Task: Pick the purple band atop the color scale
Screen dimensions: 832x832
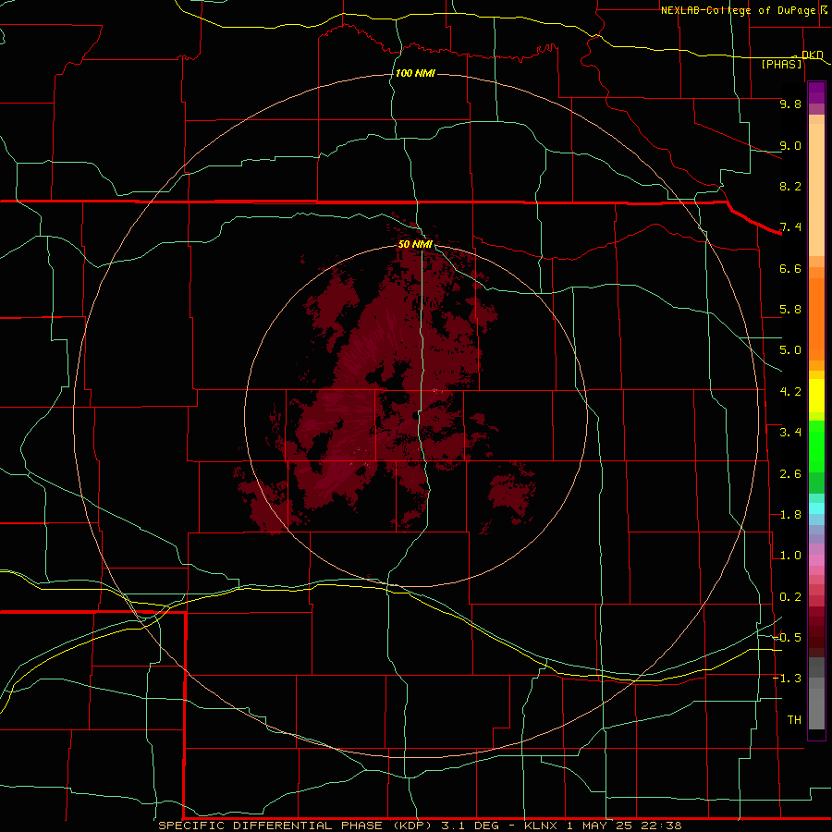Action: tap(816, 92)
